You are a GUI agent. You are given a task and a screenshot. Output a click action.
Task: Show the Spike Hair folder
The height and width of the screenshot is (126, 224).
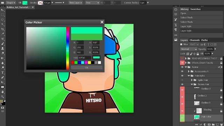coord(182,80)
